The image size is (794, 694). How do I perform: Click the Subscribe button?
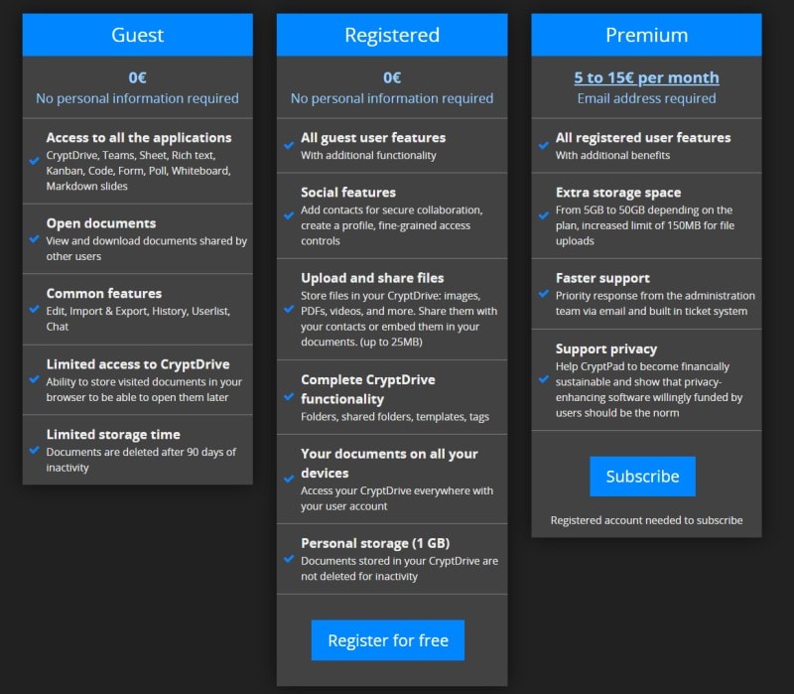point(642,477)
